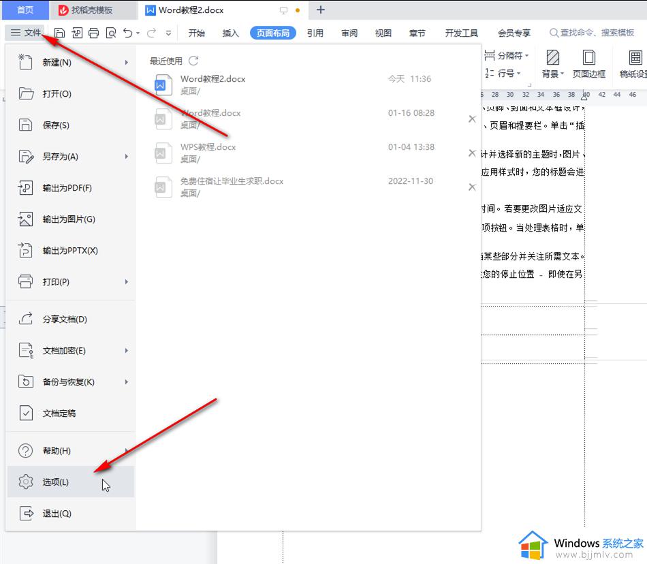Switch to the Review (审阅) tab

tap(349, 33)
